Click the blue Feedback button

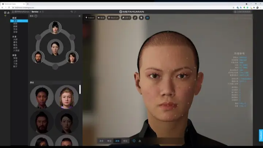(x=261, y=135)
